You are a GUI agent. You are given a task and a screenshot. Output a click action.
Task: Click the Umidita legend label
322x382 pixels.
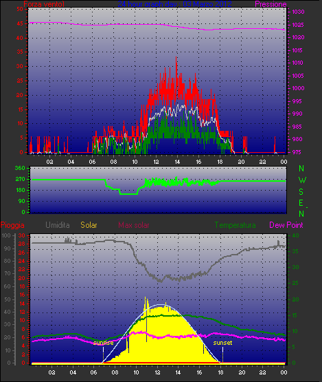(58, 225)
